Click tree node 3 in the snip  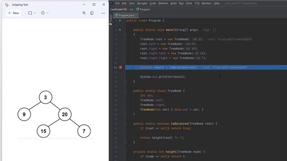click(46, 97)
